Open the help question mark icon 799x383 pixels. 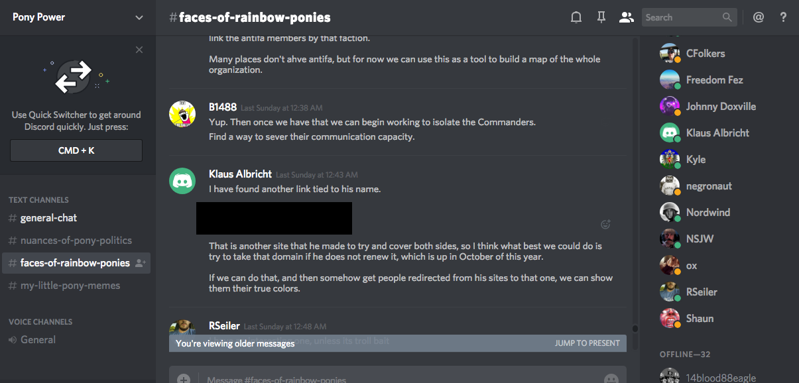point(783,18)
